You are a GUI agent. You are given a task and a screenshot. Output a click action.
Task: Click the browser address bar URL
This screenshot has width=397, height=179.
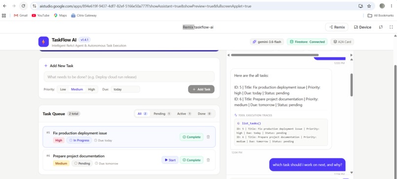coord(145,6)
